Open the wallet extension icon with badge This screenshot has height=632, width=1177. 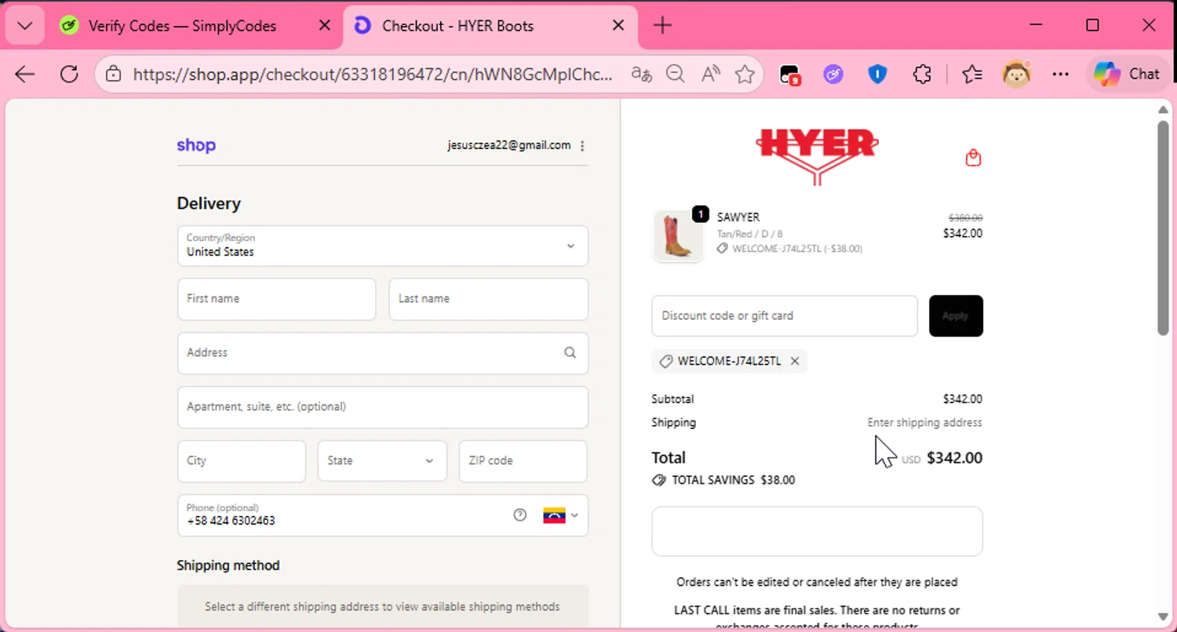tap(789, 74)
